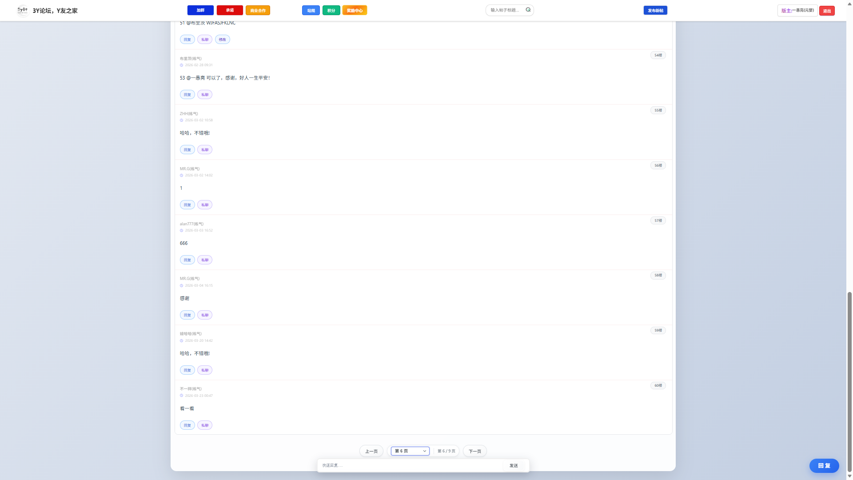
Task: Open the 站规 rules page
Action: click(x=311, y=10)
